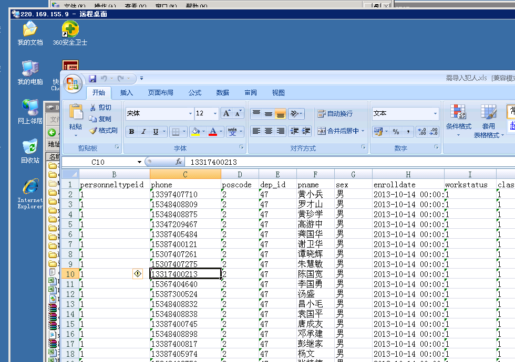Increase decimal places

point(421,132)
